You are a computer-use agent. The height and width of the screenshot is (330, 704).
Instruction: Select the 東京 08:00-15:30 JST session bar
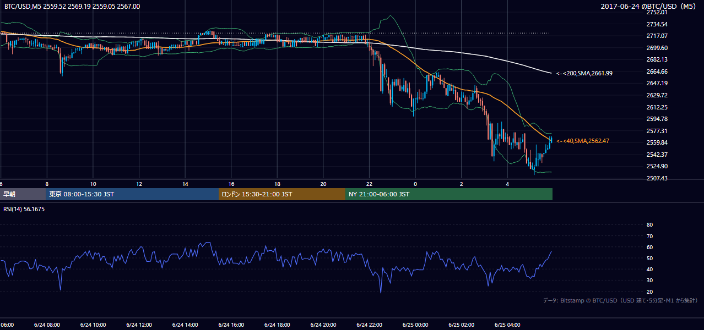[x=132, y=194]
